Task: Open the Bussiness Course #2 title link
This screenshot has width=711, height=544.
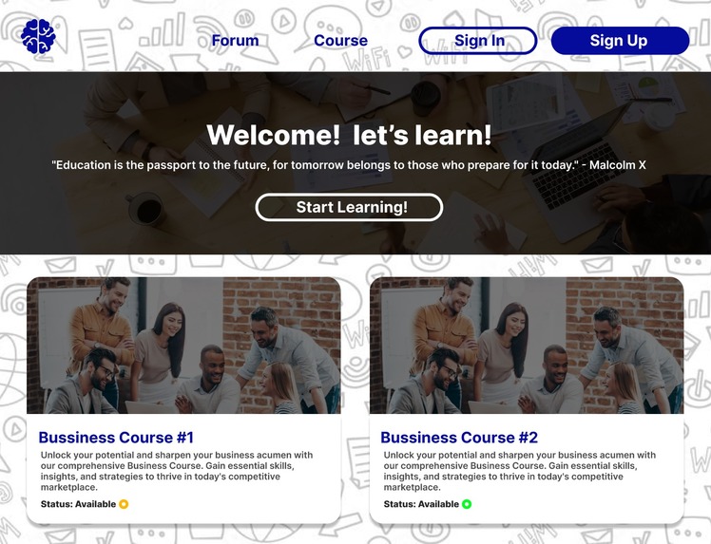Action: pos(459,438)
